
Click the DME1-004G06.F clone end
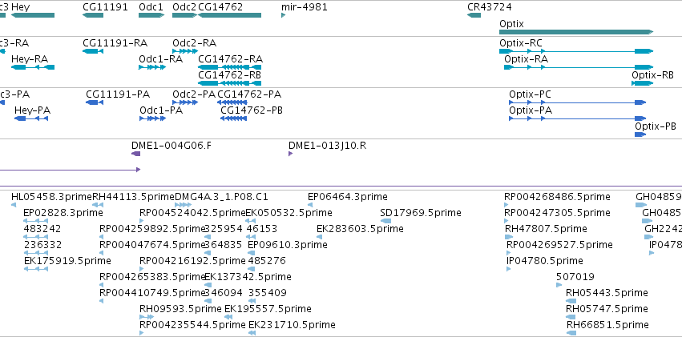click(x=135, y=154)
